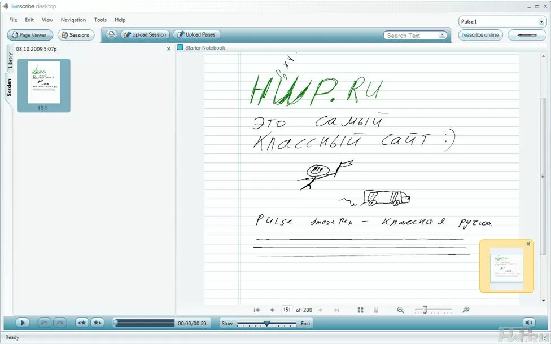Switch to thumbnail grid view

click(361, 310)
